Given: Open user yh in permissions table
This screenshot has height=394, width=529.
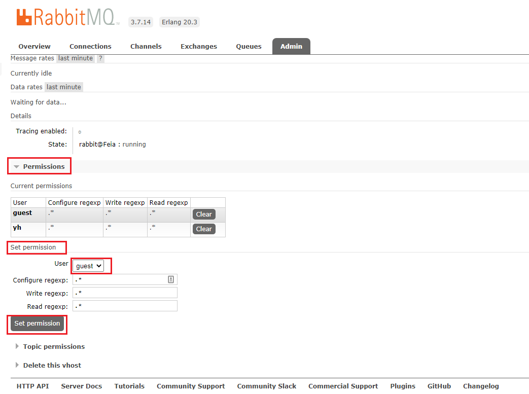Looking at the screenshot, I should 17,227.
